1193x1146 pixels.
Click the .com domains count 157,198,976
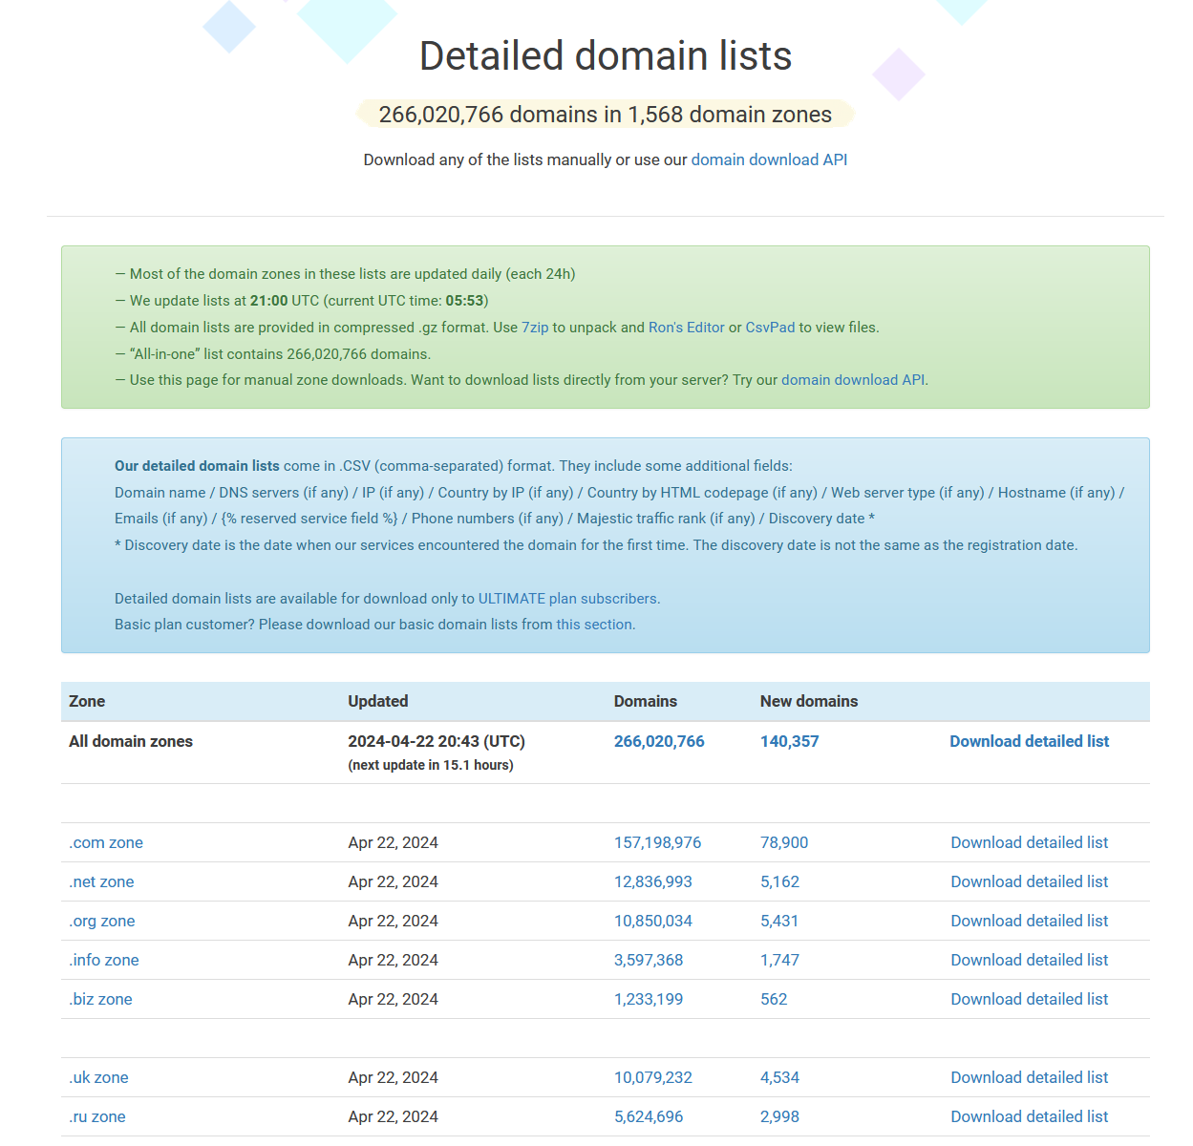tap(658, 842)
